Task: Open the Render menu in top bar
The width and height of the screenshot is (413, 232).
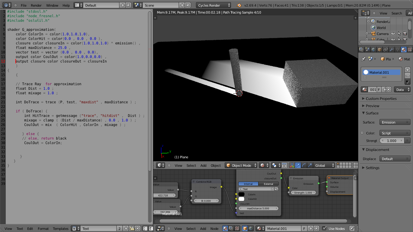Action: (x=36, y=5)
